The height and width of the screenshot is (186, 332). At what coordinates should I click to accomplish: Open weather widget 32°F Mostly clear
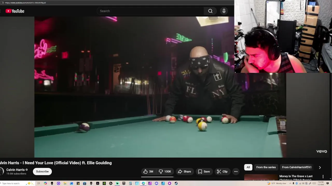[277, 183]
